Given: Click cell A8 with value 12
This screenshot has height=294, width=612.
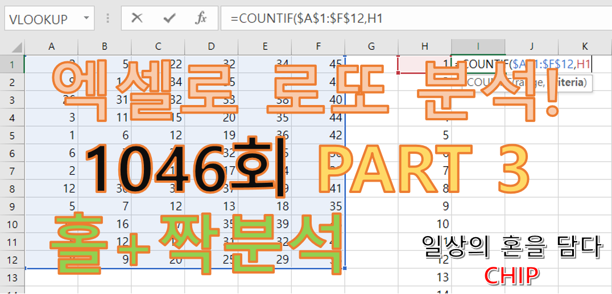Looking at the screenshot, I should click(x=51, y=188).
